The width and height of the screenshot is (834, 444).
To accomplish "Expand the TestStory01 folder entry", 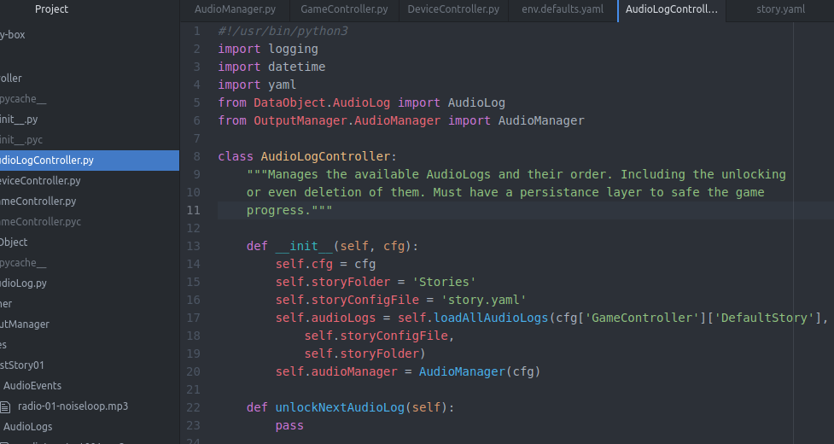I will tap(22, 365).
